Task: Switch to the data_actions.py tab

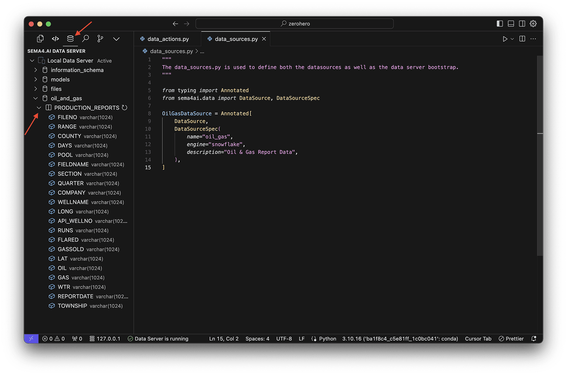Action: point(168,39)
